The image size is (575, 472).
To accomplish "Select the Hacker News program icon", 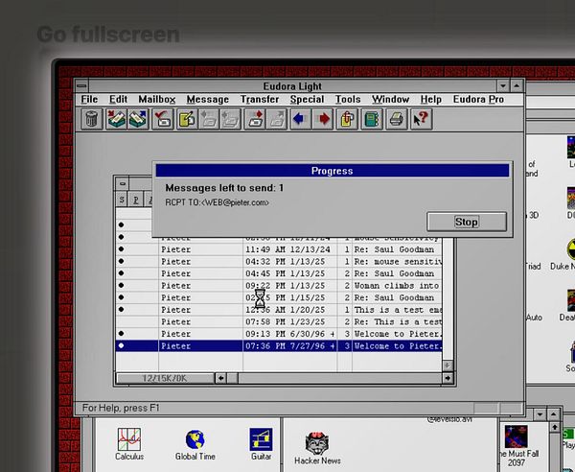I will (317, 448).
